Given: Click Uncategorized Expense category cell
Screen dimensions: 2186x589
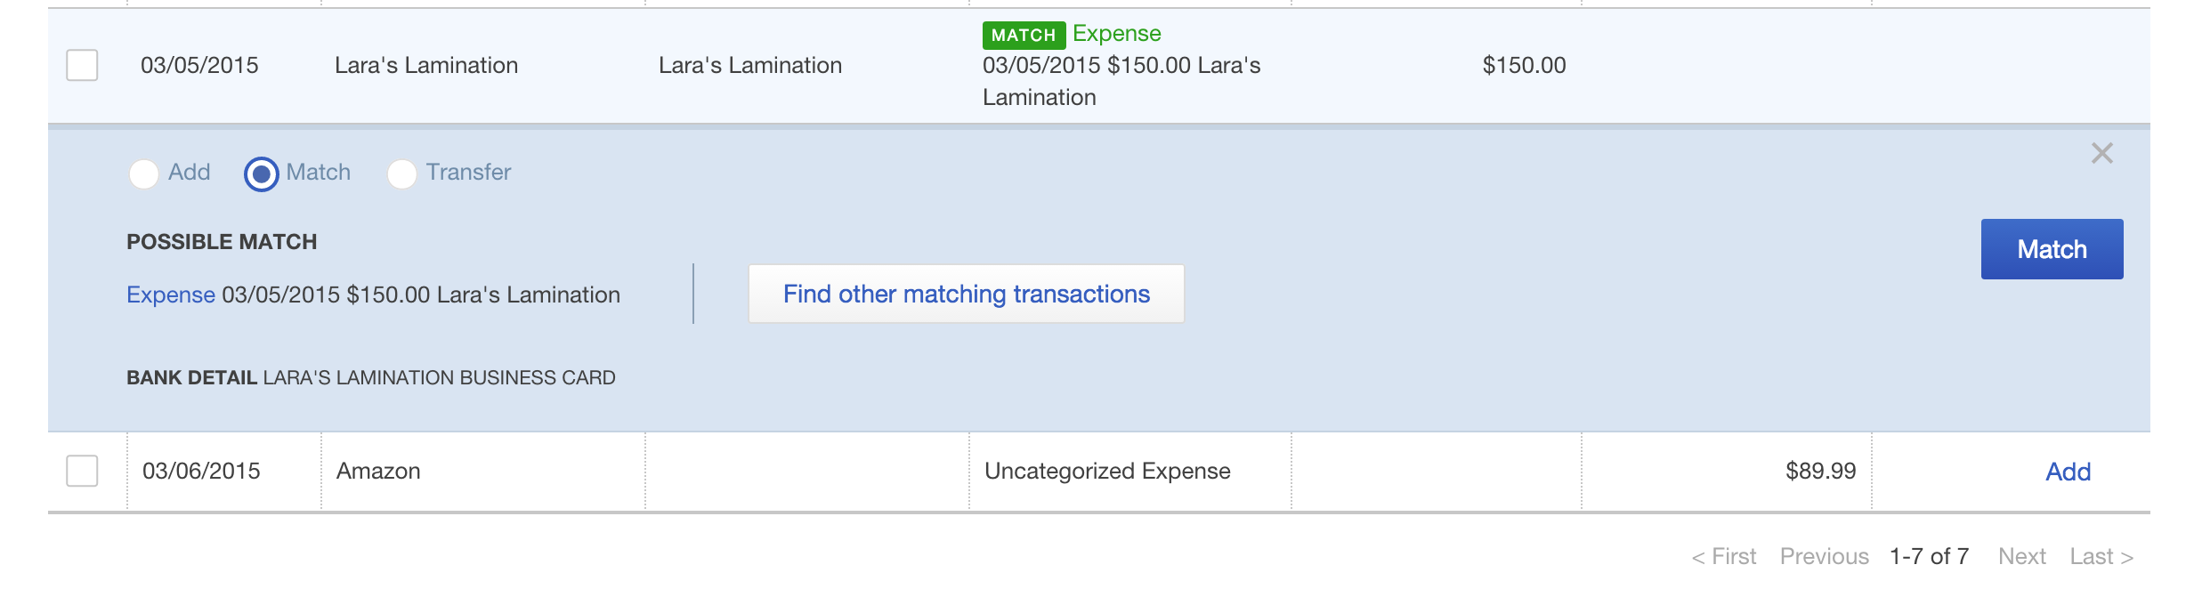Looking at the screenshot, I should 1107,471.
